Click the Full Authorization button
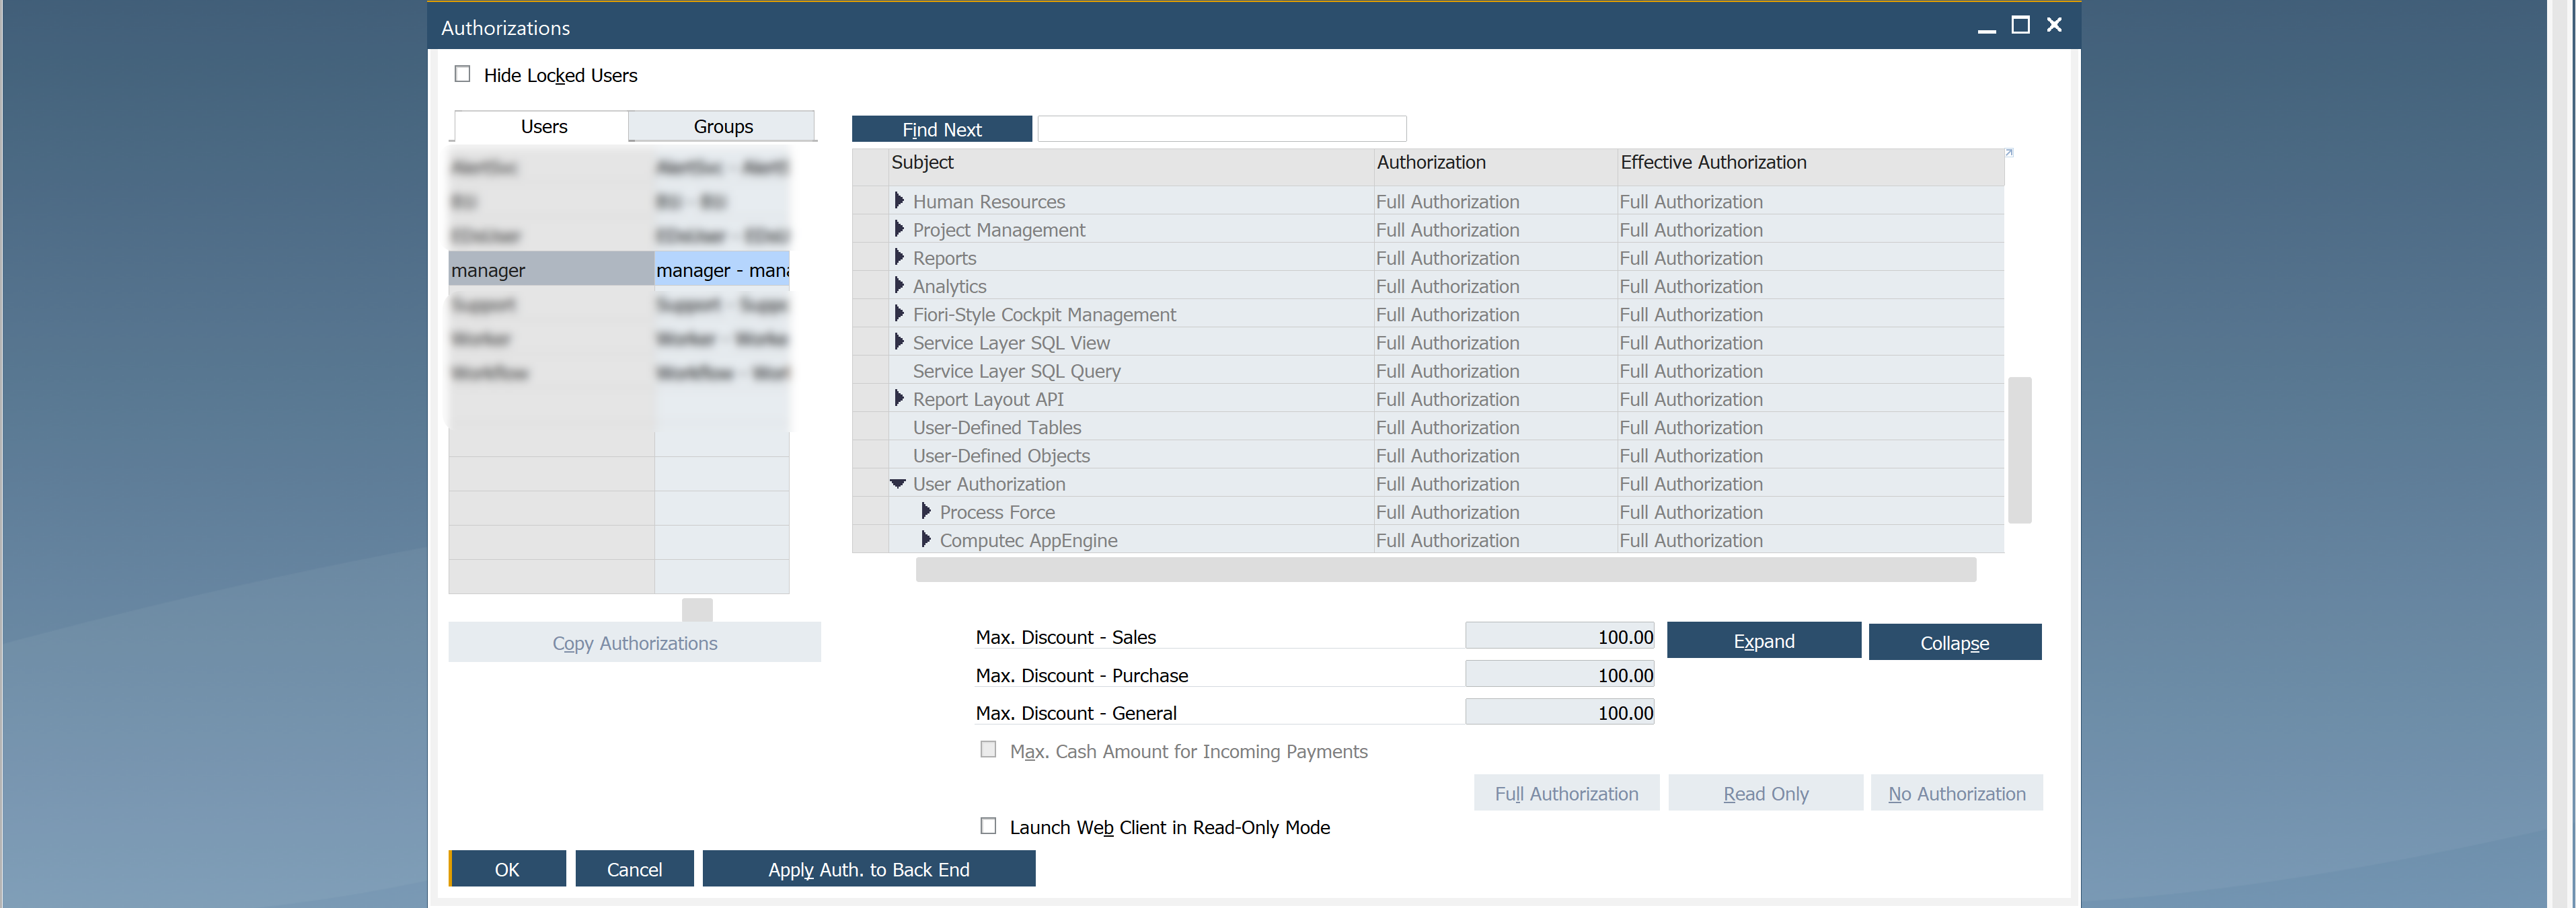 (1566, 793)
